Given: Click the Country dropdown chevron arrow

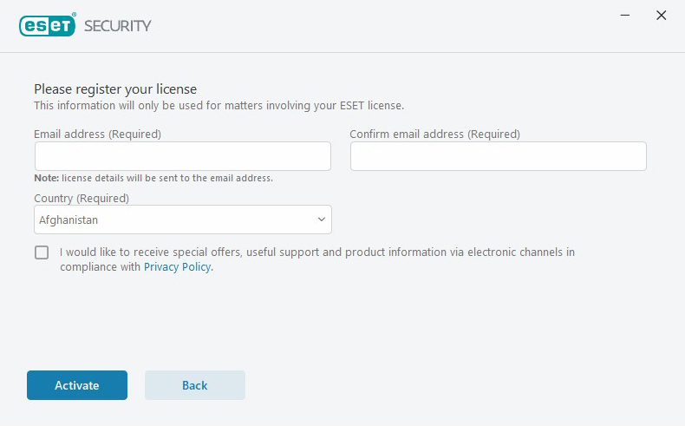Looking at the screenshot, I should (x=322, y=220).
